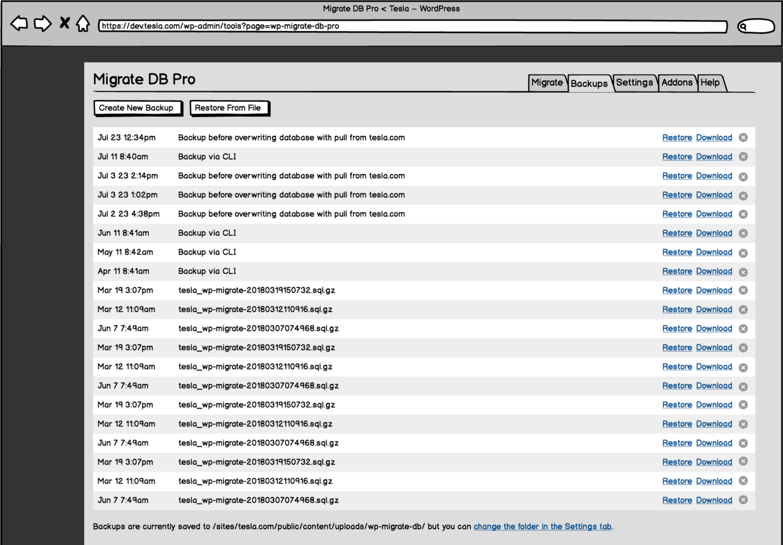The height and width of the screenshot is (545, 783).
Task: Download the Jul 23 12:34pm backup
Action: pos(714,138)
